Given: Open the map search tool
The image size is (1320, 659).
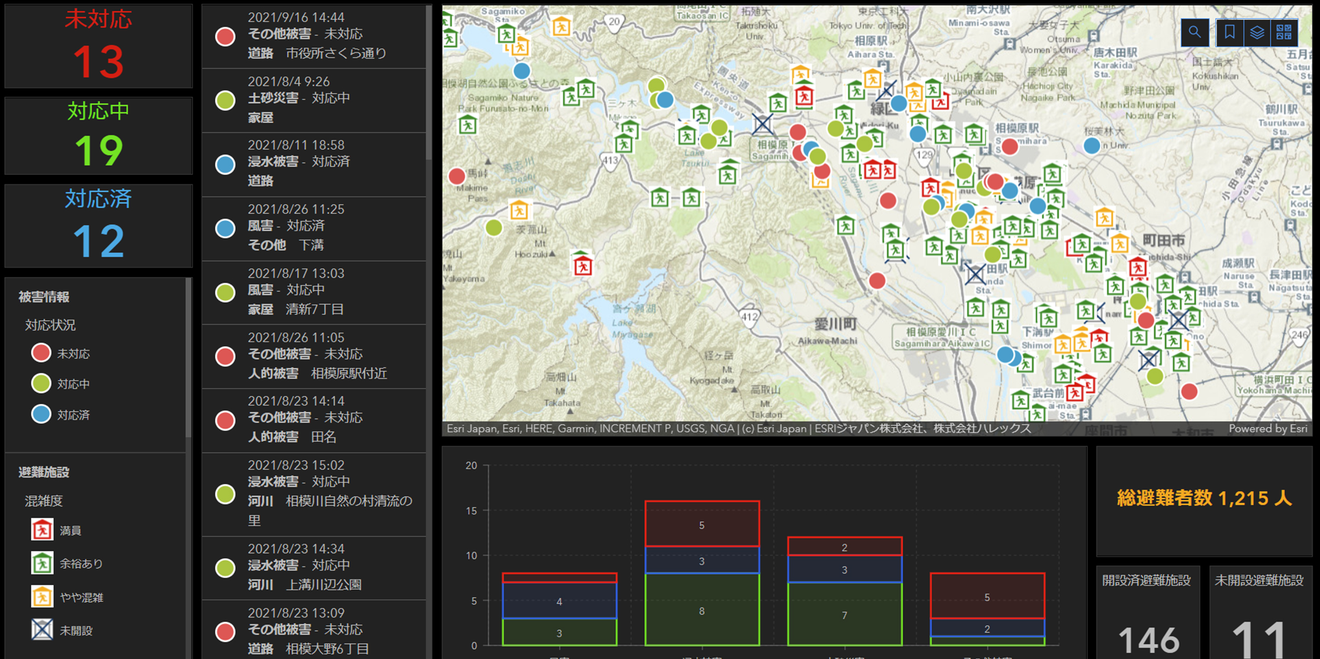Looking at the screenshot, I should (x=1194, y=32).
